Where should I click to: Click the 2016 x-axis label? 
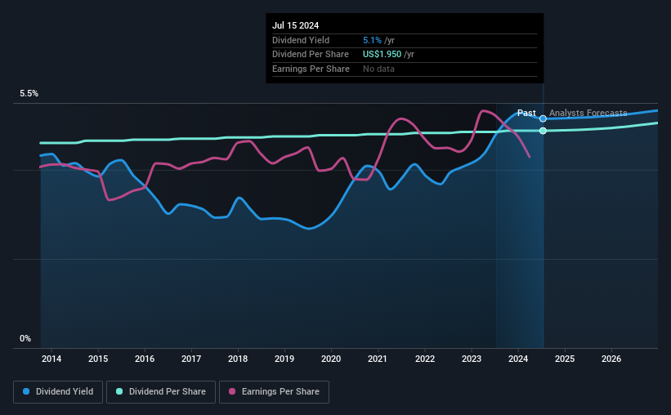[x=145, y=359]
